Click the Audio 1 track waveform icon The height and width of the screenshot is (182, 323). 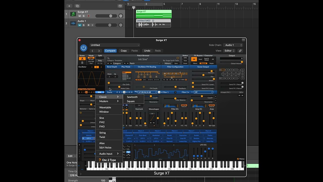pyautogui.click(x=73, y=23)
